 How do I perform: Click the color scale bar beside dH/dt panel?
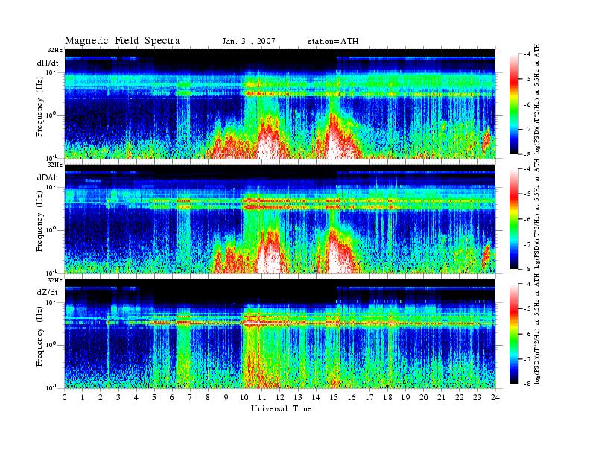tap(513, 104)
